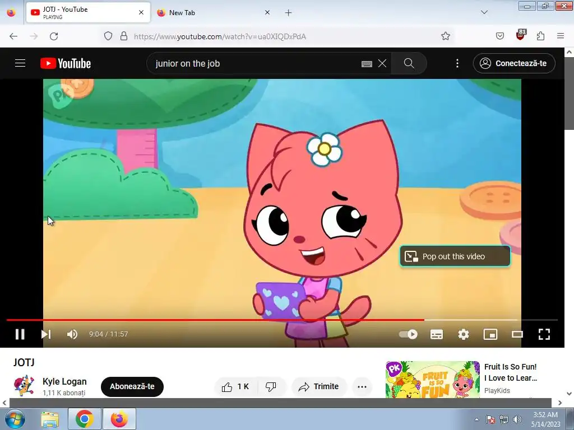The height and width of the screenshot is (430, 574).
Task: Click Fruit Is So Fun! video title
Action: pyautogui.click(x=510, y=372)
